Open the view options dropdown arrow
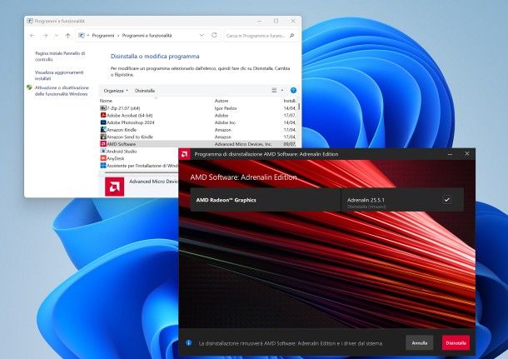The height and width of the screenshot is (359, 508). [283, 90]
